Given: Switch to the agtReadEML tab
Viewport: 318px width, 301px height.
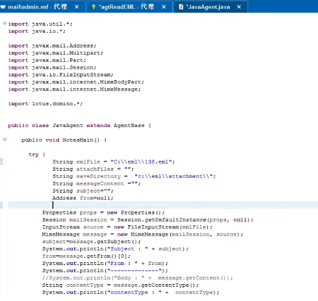Looking at the screenshot, I should (x=127, y=7).
